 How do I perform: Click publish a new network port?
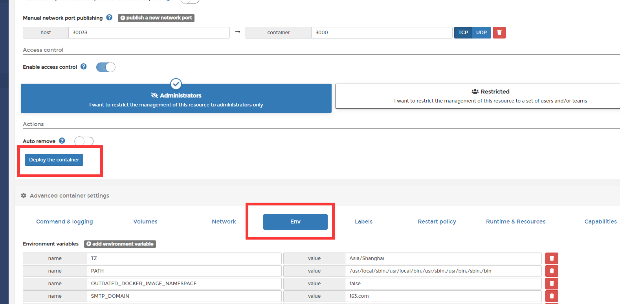click(156, 18)
